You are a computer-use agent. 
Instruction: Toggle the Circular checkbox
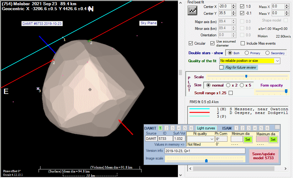tap(191, 43)
